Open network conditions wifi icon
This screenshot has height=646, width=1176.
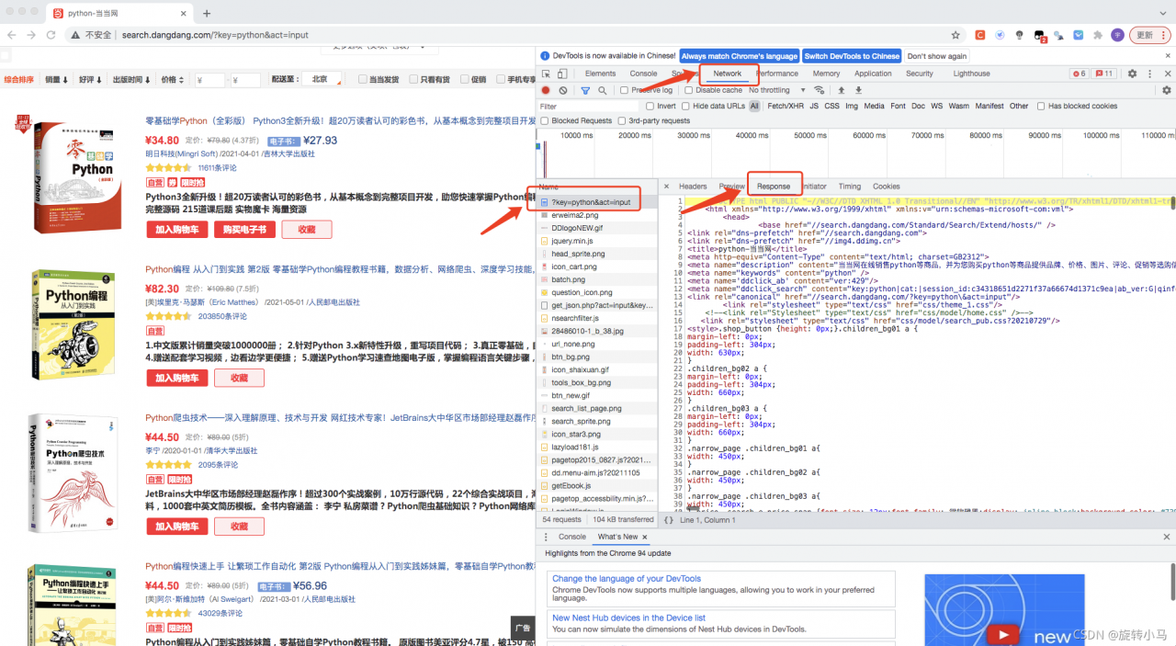coord(820,90)
